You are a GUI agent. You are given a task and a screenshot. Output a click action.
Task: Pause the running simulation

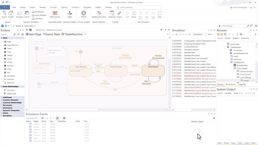coord(134,14)
